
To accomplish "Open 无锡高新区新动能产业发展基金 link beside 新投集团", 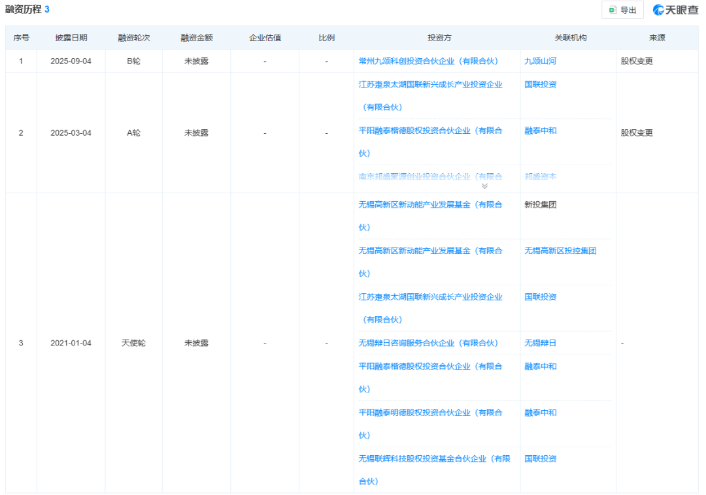I will click(430, 216).
